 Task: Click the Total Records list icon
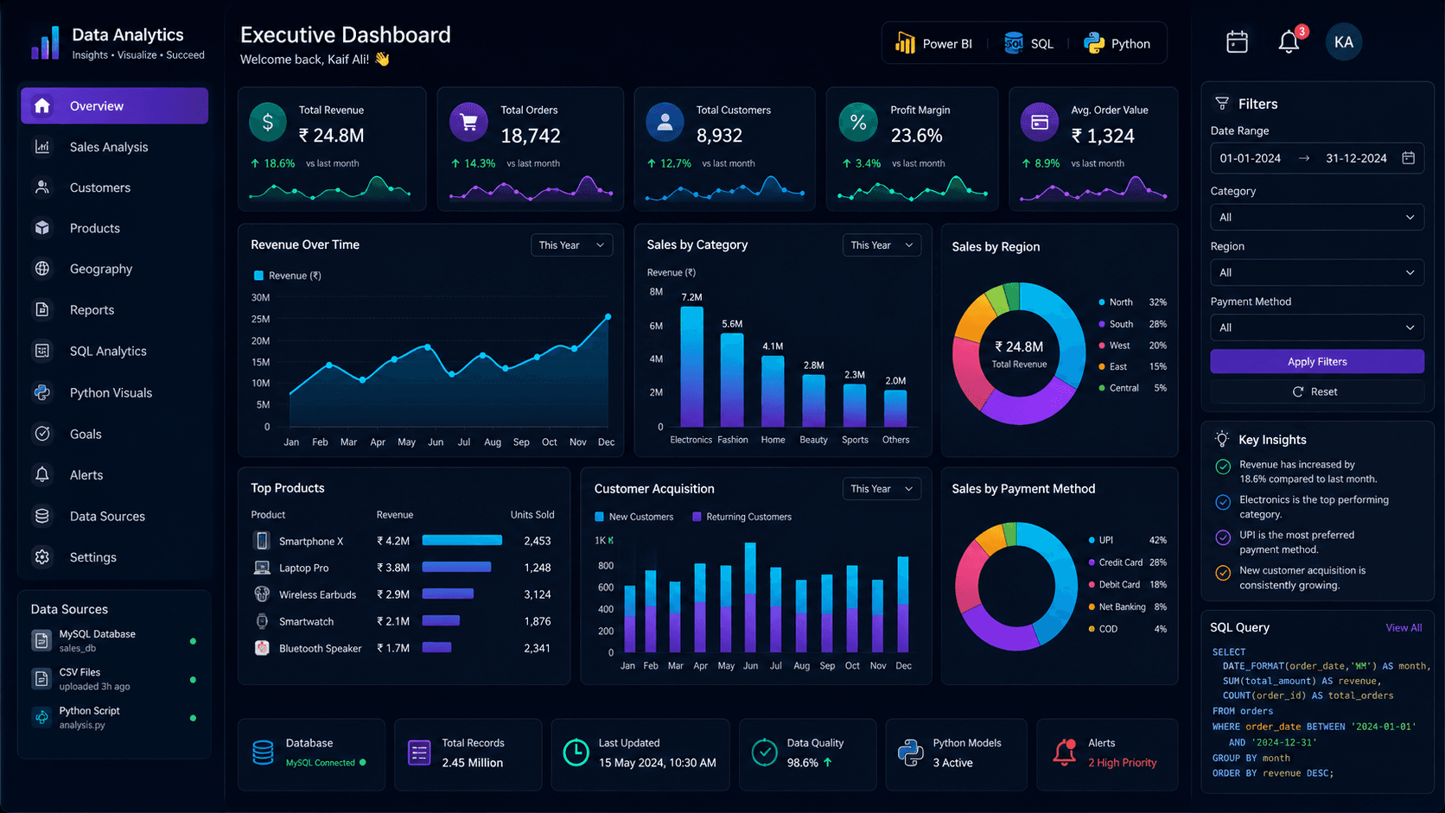click(419, 753)
